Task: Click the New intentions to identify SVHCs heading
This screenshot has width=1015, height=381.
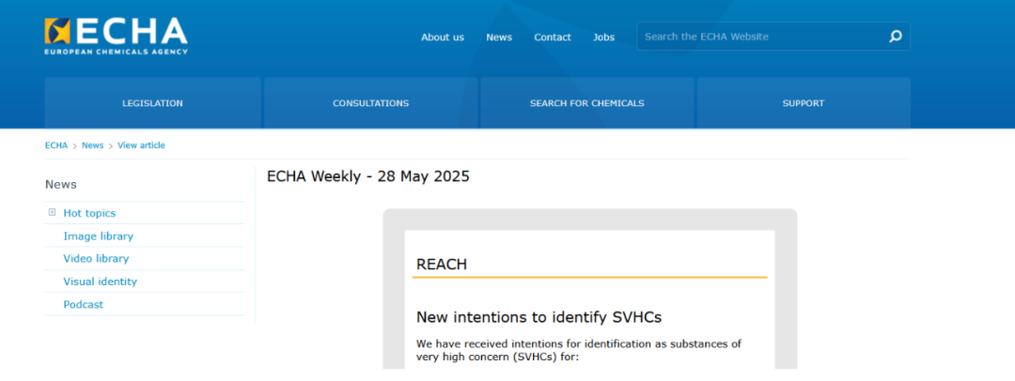Action: click(x=539, y=317)
